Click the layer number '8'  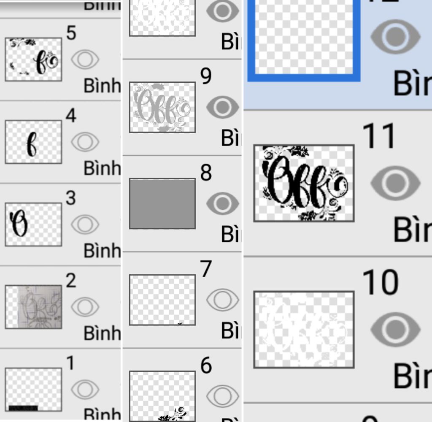click(206, 172)
